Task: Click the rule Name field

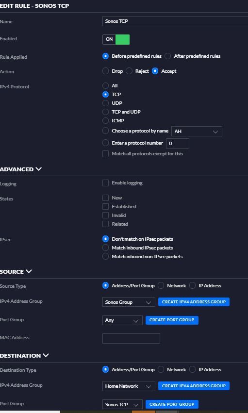Action: (x=175, y=21)
